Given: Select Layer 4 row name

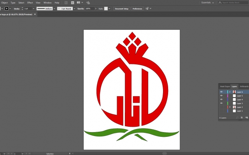Looking at the screenshot, I should click(240, 100).
